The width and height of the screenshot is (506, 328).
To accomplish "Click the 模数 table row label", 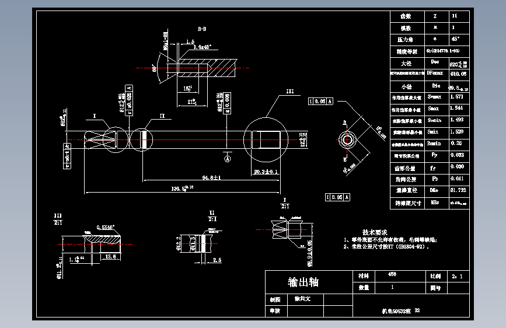I will coord(406,28).
